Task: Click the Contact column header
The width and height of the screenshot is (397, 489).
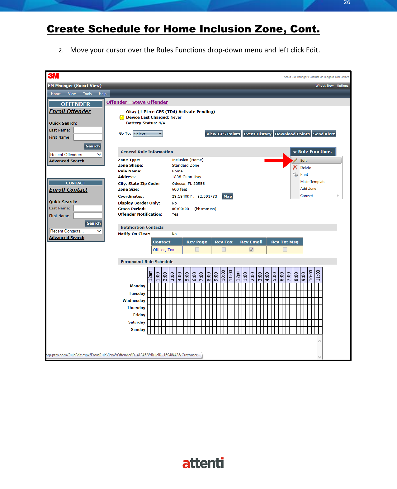Action: coord(167,242)
